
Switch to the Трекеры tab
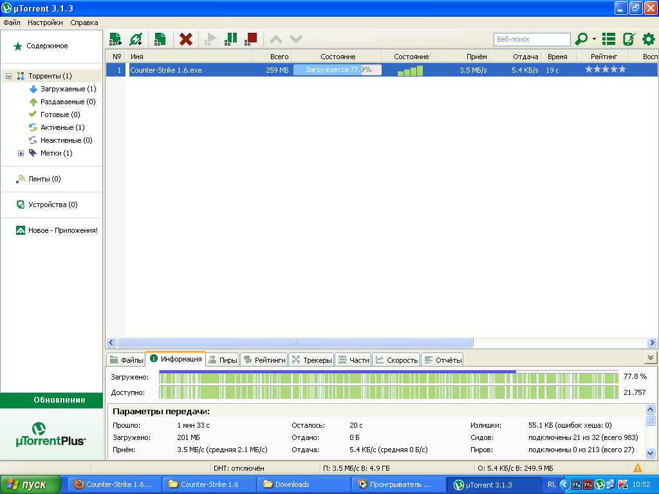pos(312,360)
